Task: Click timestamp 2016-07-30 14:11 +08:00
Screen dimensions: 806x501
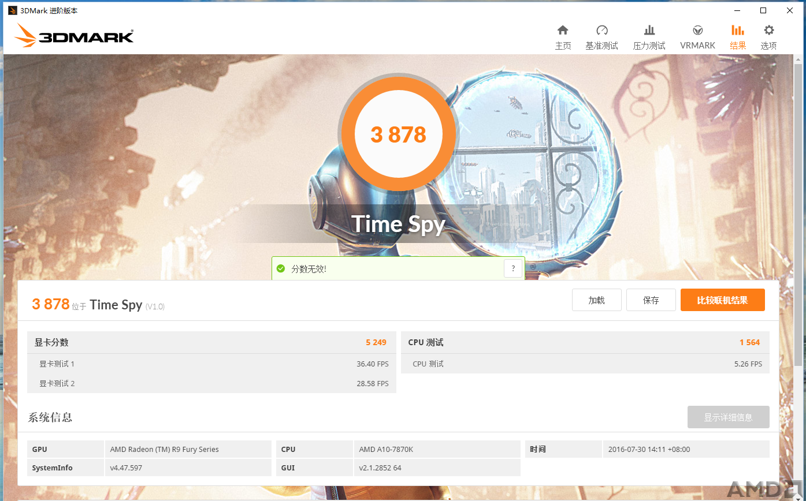Action: pyautogui.click(x=649, y=449)
